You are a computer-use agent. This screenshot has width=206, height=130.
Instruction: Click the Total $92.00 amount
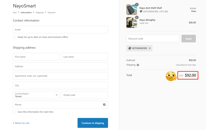pos(190,75)
